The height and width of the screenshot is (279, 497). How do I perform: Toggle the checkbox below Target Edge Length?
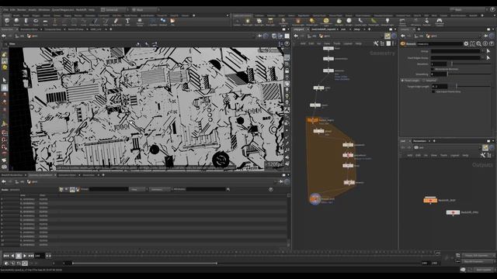(x=433, y=91)
